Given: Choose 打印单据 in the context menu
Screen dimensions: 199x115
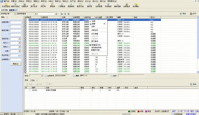Looking at the screenshot, I should click(95, 34).
